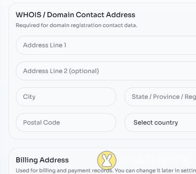Click the 'Province' text in the region field
Screen dimensions: 196x174
(x=166, y=97)
